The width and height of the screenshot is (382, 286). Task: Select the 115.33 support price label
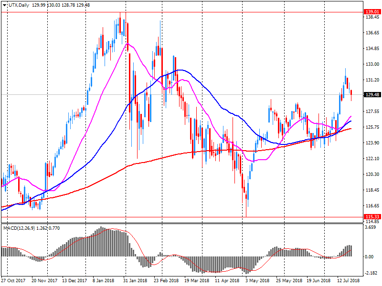tap(372, 216)
